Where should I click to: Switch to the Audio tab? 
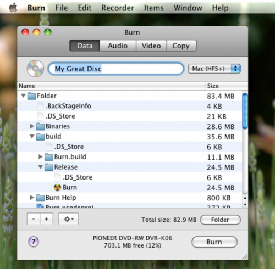point(118,46)
